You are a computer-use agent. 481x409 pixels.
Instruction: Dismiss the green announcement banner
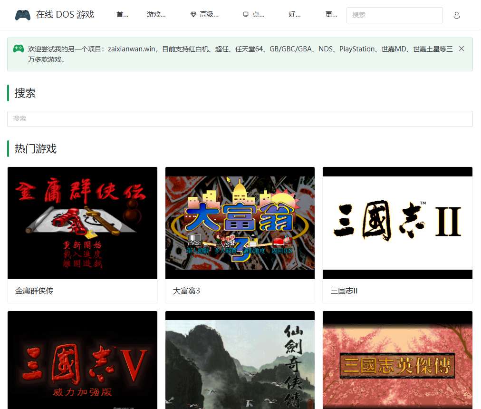[x=462, y=49]
